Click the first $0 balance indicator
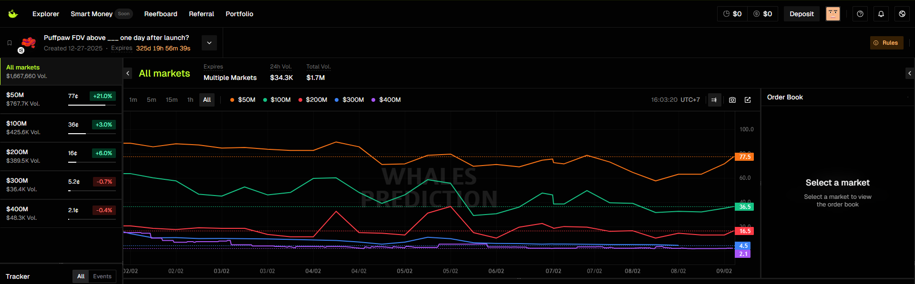 click(x=732, y=14)
